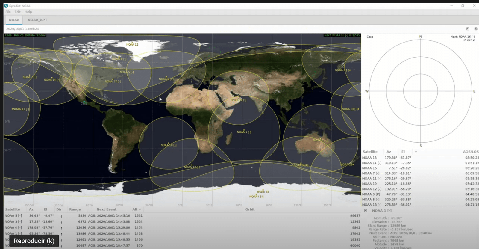Viewport: 479px width, 249px height.
Task: Select NOAA 6 [P] row in right list
Action: (x=420, y=194)
